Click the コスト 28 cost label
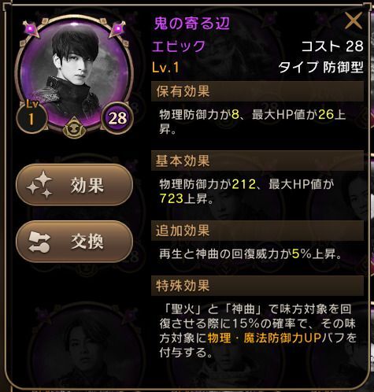 pos(332,46)
